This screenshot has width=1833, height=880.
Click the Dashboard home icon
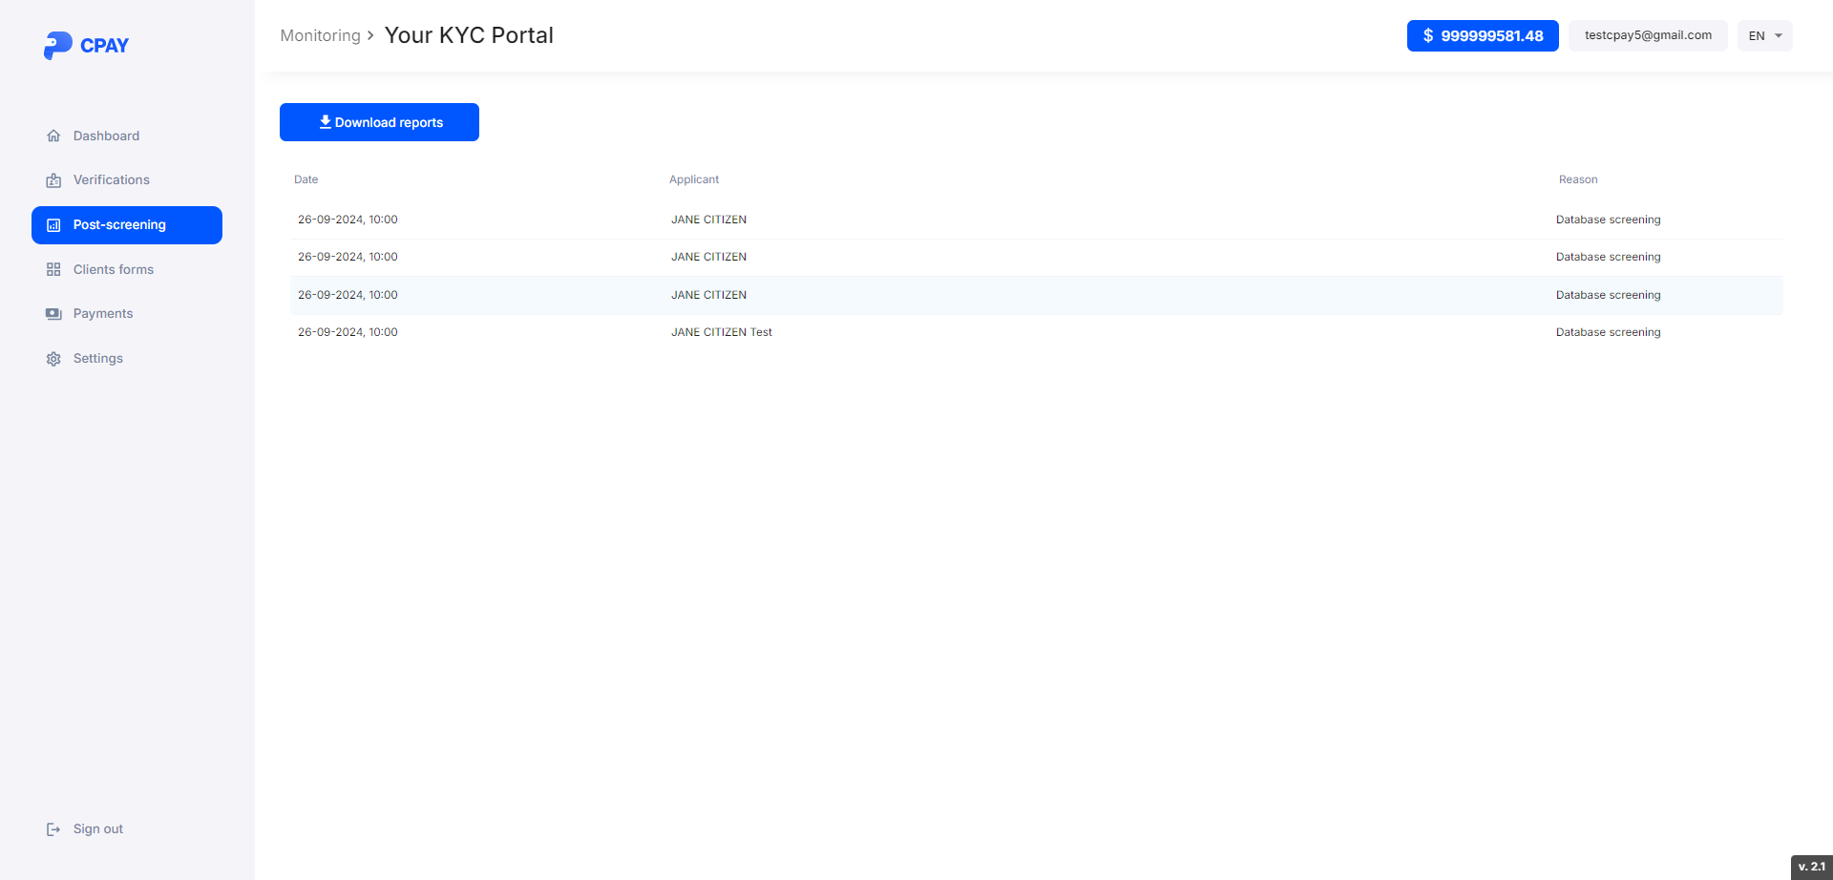click(53, 136)
